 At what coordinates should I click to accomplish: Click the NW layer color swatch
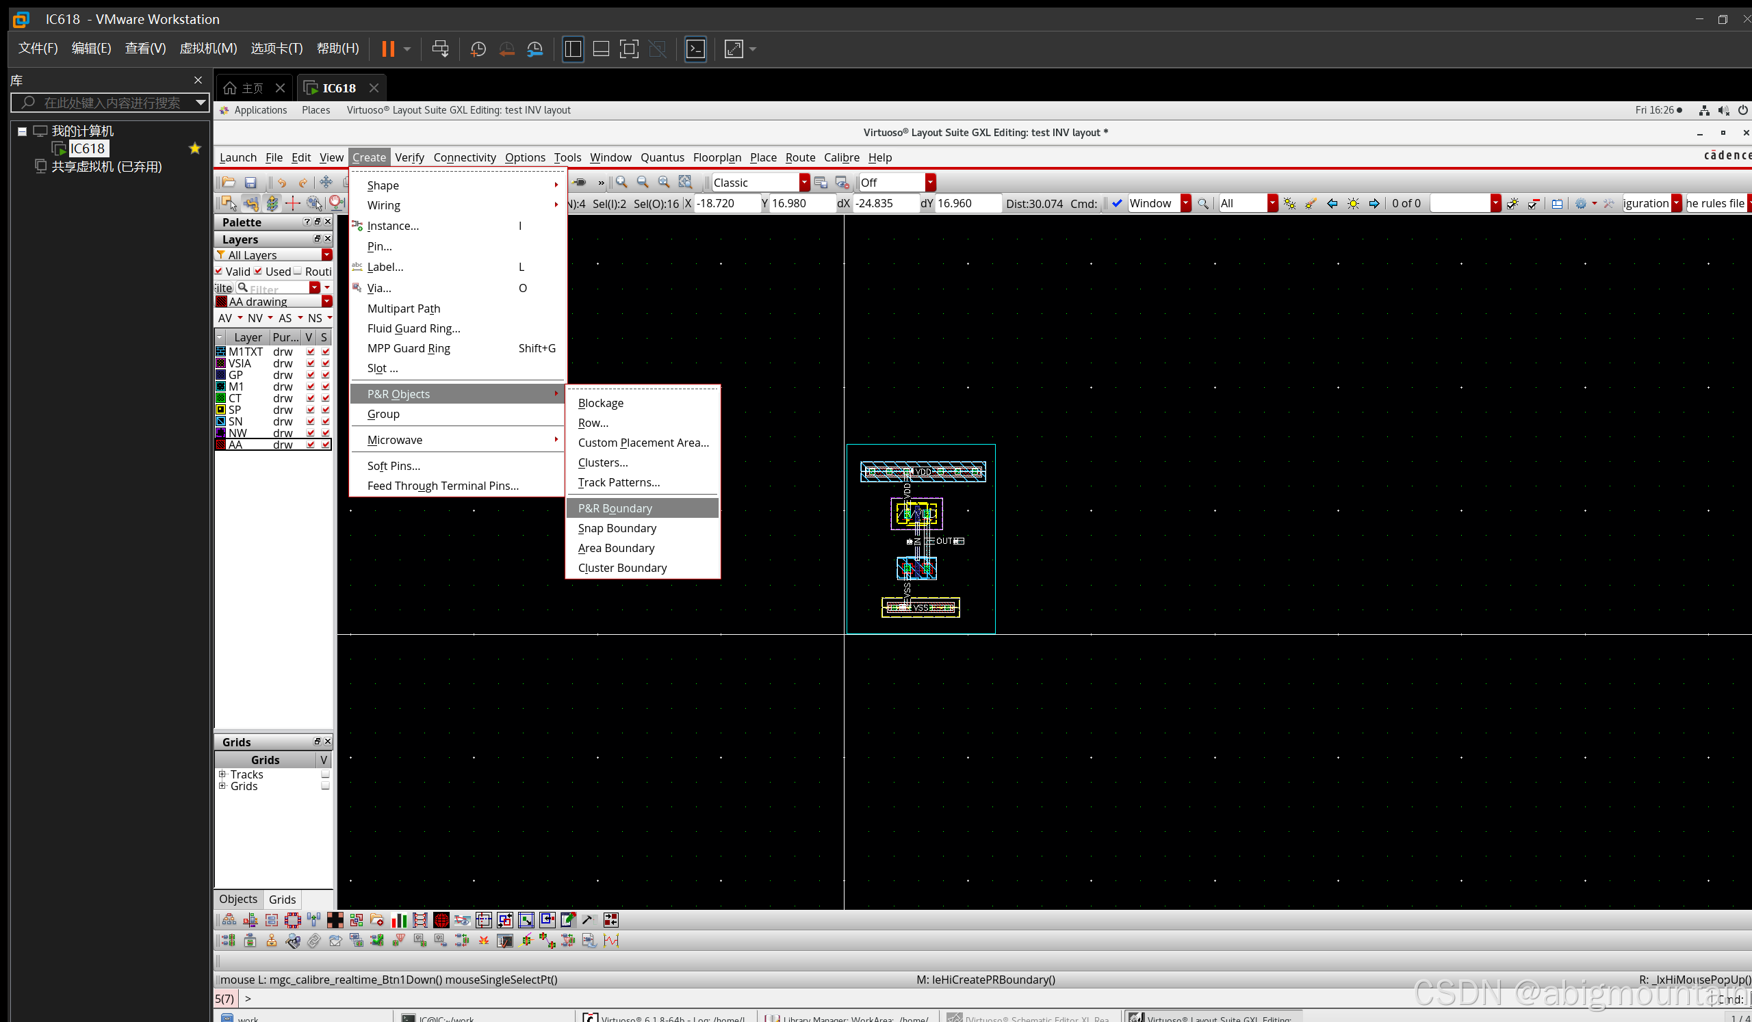[x=221, y=432]
